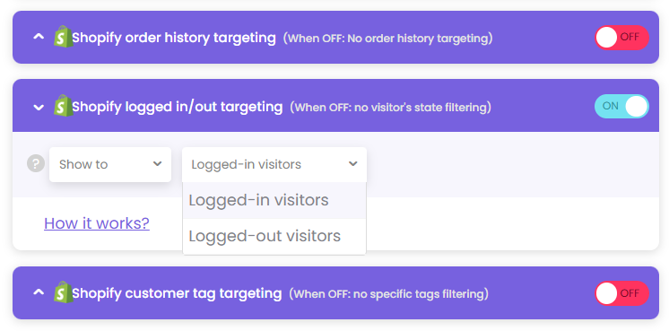The width and height of the screenshot is (669, 331).
Task: Click Shopify bag icon beside customer tag targeting
Action: pos(63,292)
